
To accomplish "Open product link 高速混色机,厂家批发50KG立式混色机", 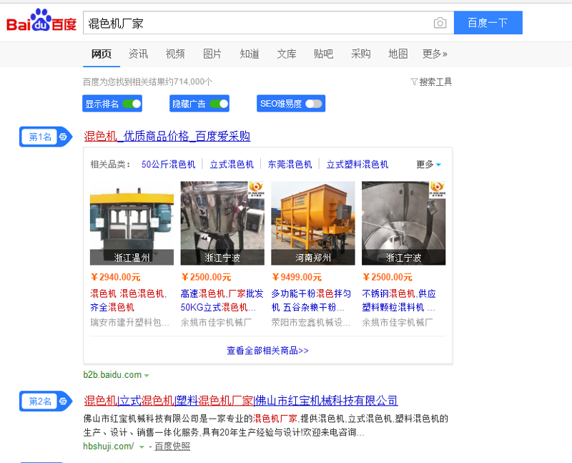I will click(222, 300).
